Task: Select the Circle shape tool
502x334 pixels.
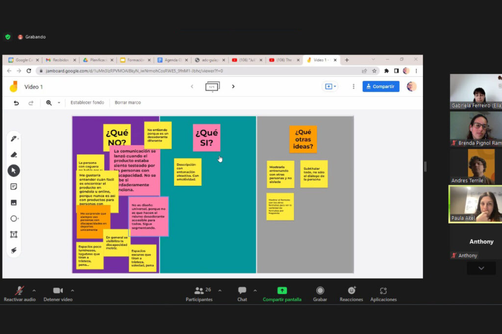Action: coord(14,219)
